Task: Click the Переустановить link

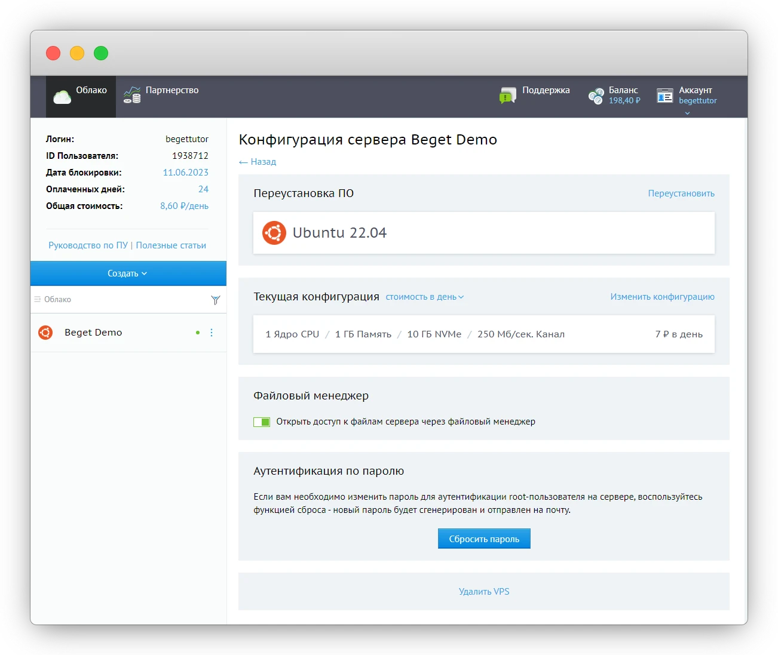Action: pos(681,193)
